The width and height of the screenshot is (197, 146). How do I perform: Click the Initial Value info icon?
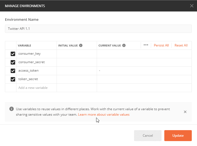(x=81, y=45)
